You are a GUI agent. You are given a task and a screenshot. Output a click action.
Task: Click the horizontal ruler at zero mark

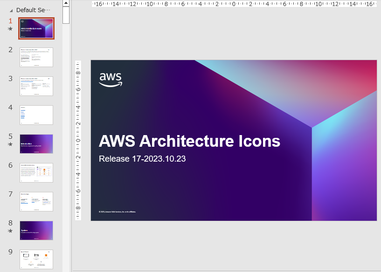click(x=234, y=4)
